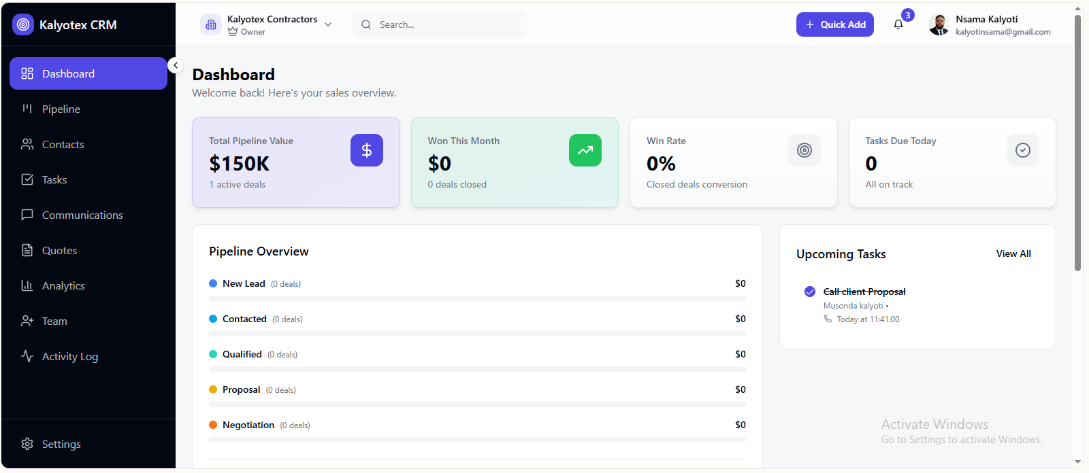Select Communications in the sidebar

point(82,215)
